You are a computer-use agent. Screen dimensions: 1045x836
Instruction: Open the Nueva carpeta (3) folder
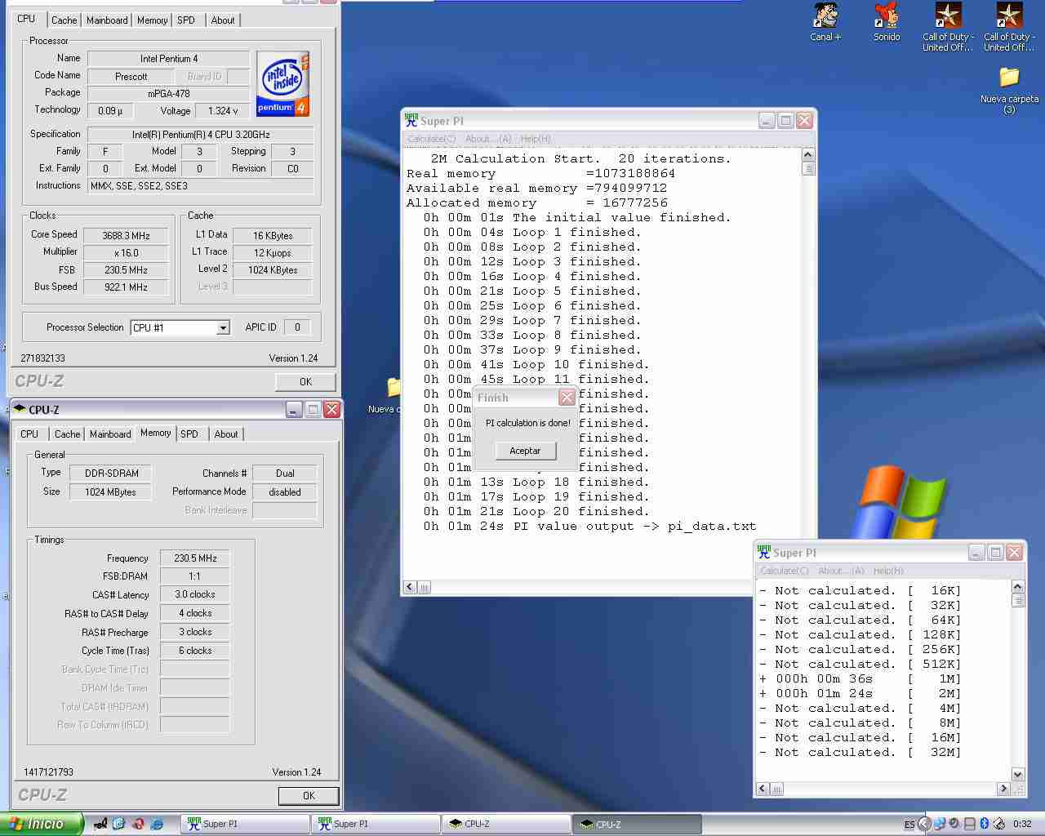click(1009, 78)
